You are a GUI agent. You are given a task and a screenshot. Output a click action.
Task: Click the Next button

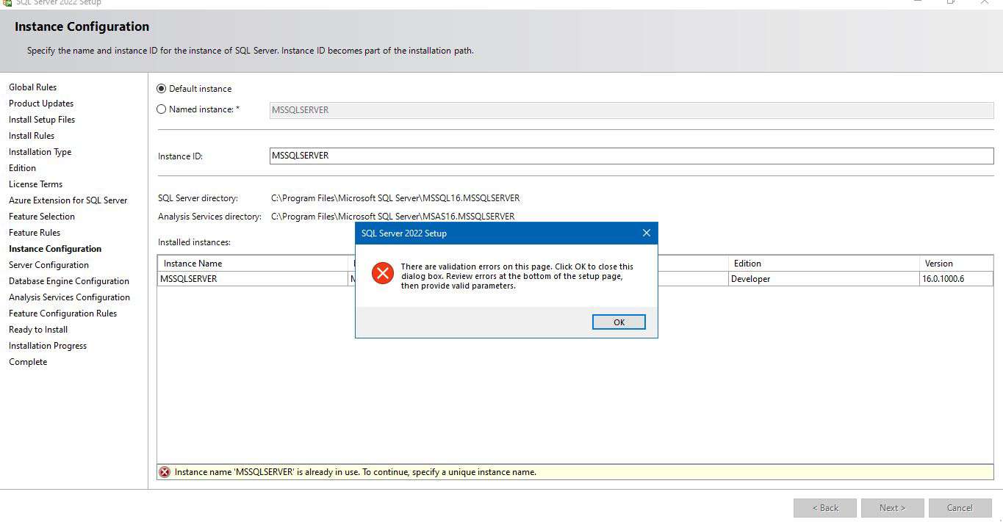(x=892, y=508)
